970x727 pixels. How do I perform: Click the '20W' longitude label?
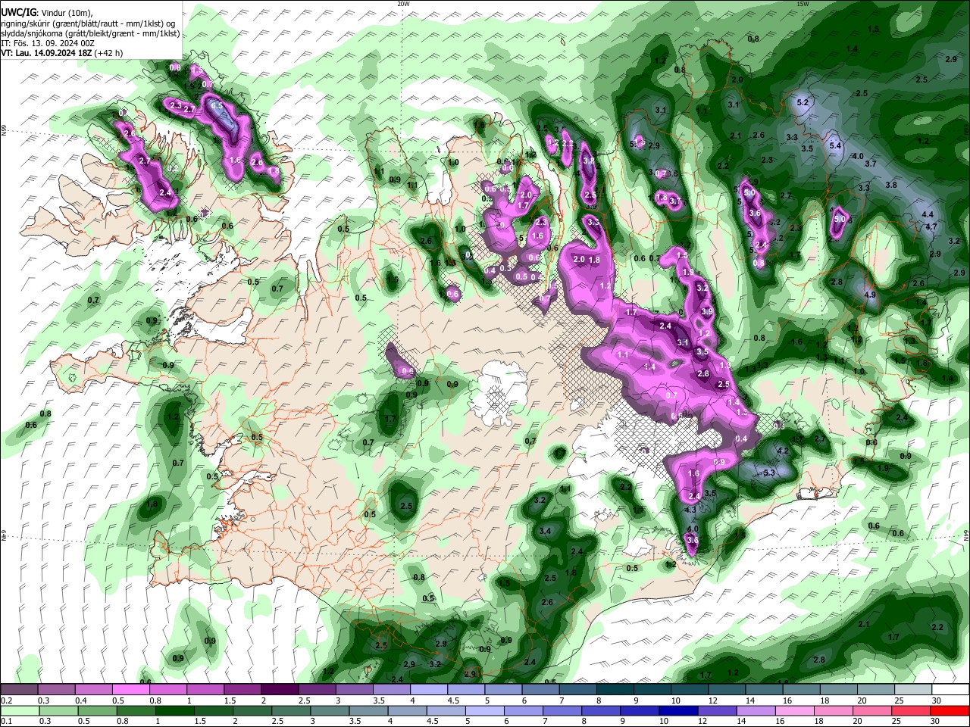403,4
